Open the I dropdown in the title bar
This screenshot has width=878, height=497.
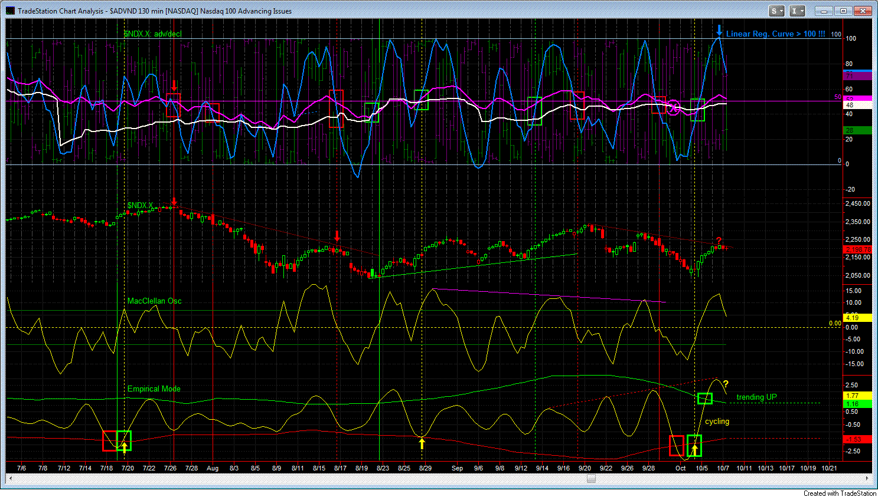797,11
